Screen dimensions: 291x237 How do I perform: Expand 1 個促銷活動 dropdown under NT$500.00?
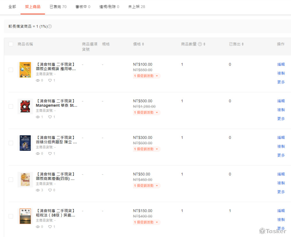(147, 113)
